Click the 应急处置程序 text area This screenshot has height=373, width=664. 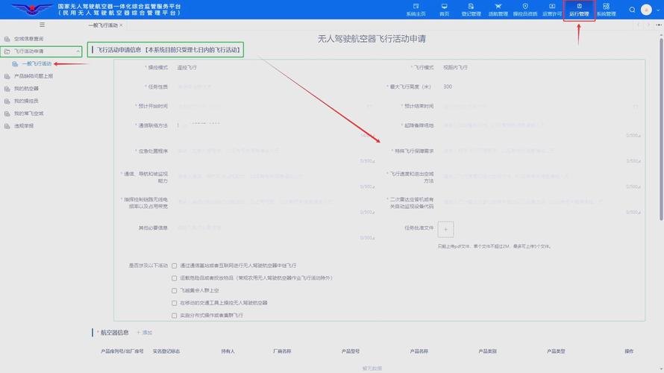click(x=275, y=155)
